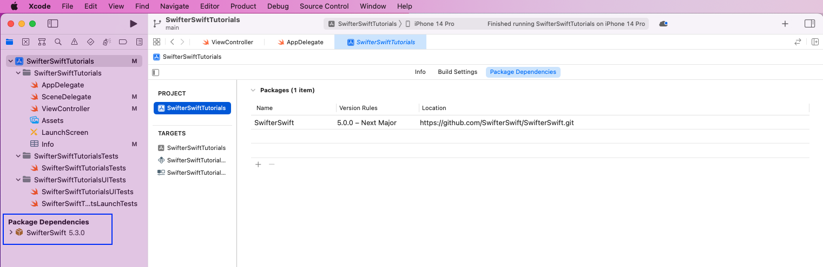Open the cloud status icon in toolbar

pyautogui.click(x=663, y=24)
